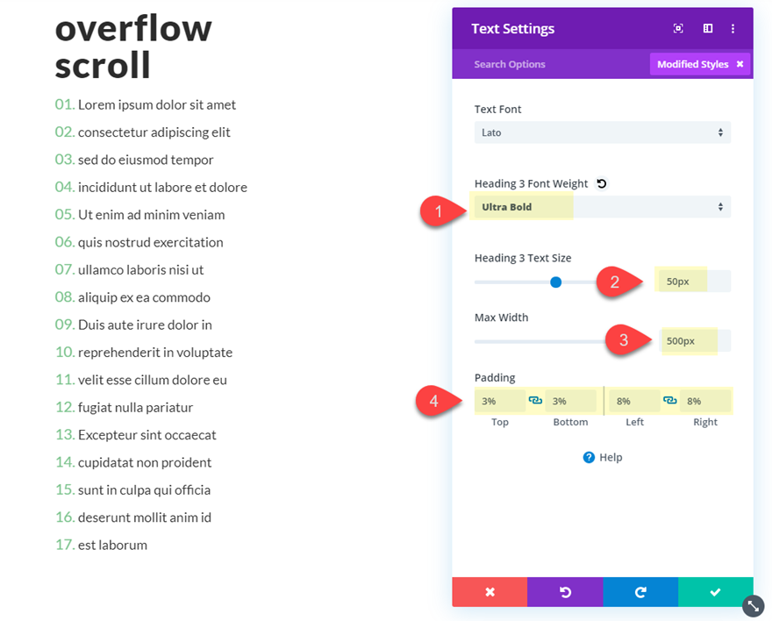
Task: Click the Right padding input field
Action: (x=704, y=401)
